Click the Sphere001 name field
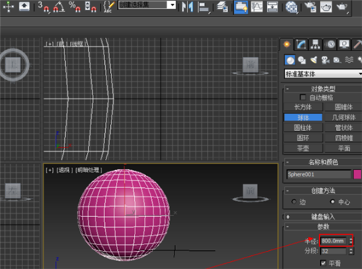 319,174
